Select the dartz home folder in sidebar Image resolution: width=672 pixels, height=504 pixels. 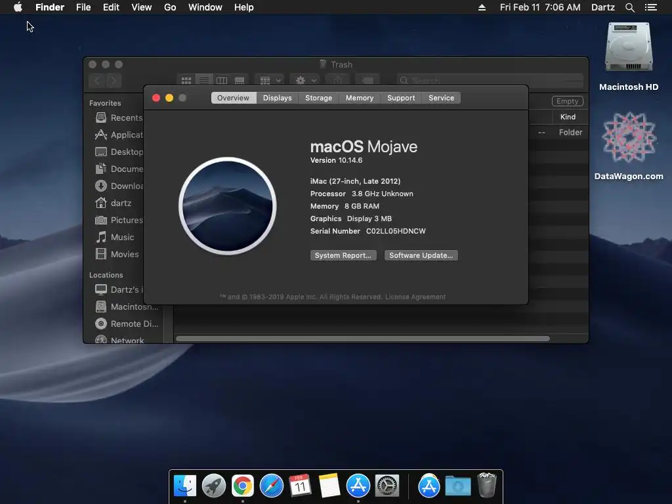click(114, 203)
